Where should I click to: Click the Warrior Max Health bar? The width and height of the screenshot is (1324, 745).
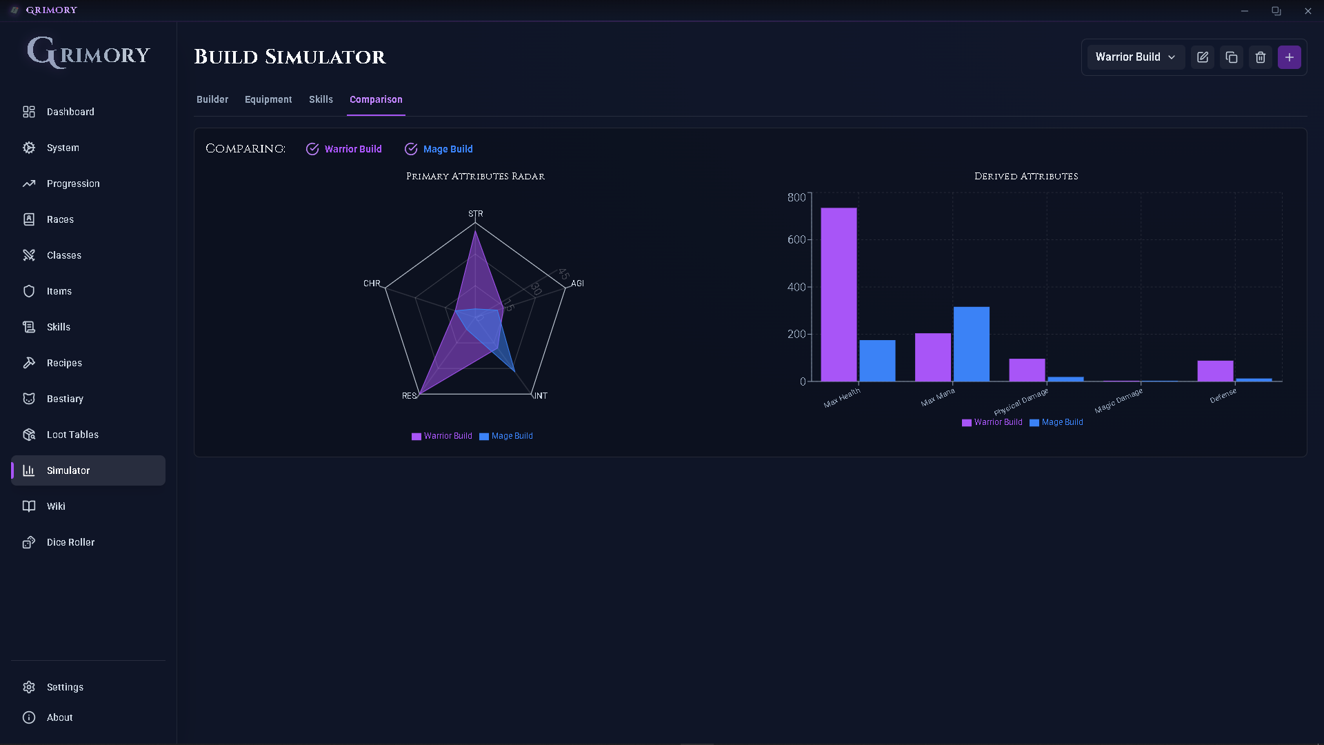pos(839,295)
